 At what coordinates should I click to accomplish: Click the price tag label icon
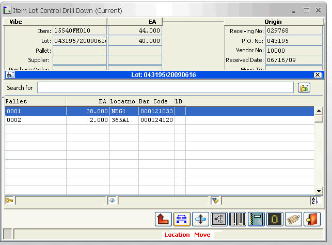click(293, 219)
